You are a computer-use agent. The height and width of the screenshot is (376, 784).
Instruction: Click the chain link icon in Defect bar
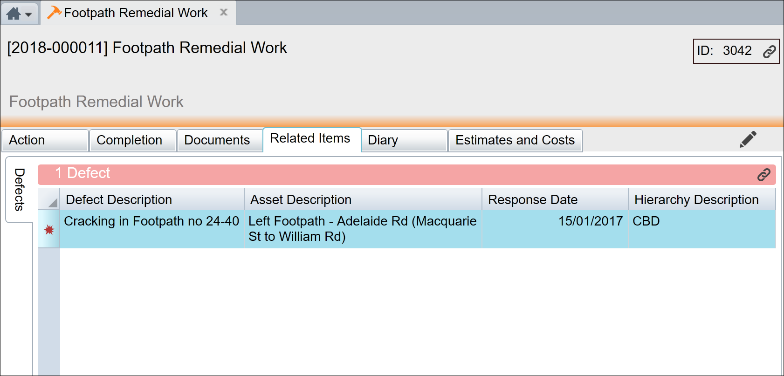(x=763, y=175)
